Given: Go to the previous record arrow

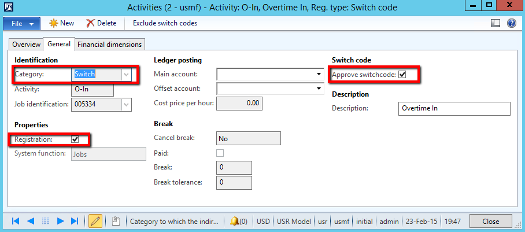Looking at the screenshot, I should [31, 221].
